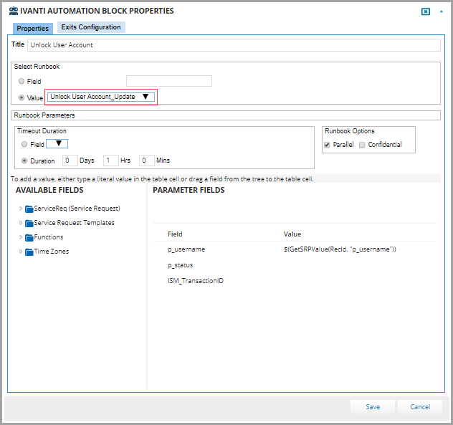Screen dimensions: 453x425
Task: Click the maximize dialog icon in header
Action: pyautogui.click(x=425, y=11)
